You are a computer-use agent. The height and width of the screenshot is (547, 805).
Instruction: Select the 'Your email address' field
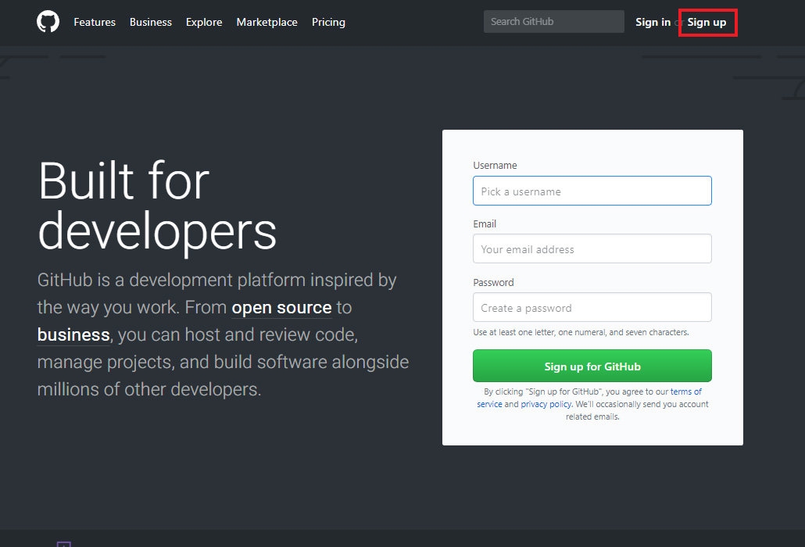coord(592,249)
